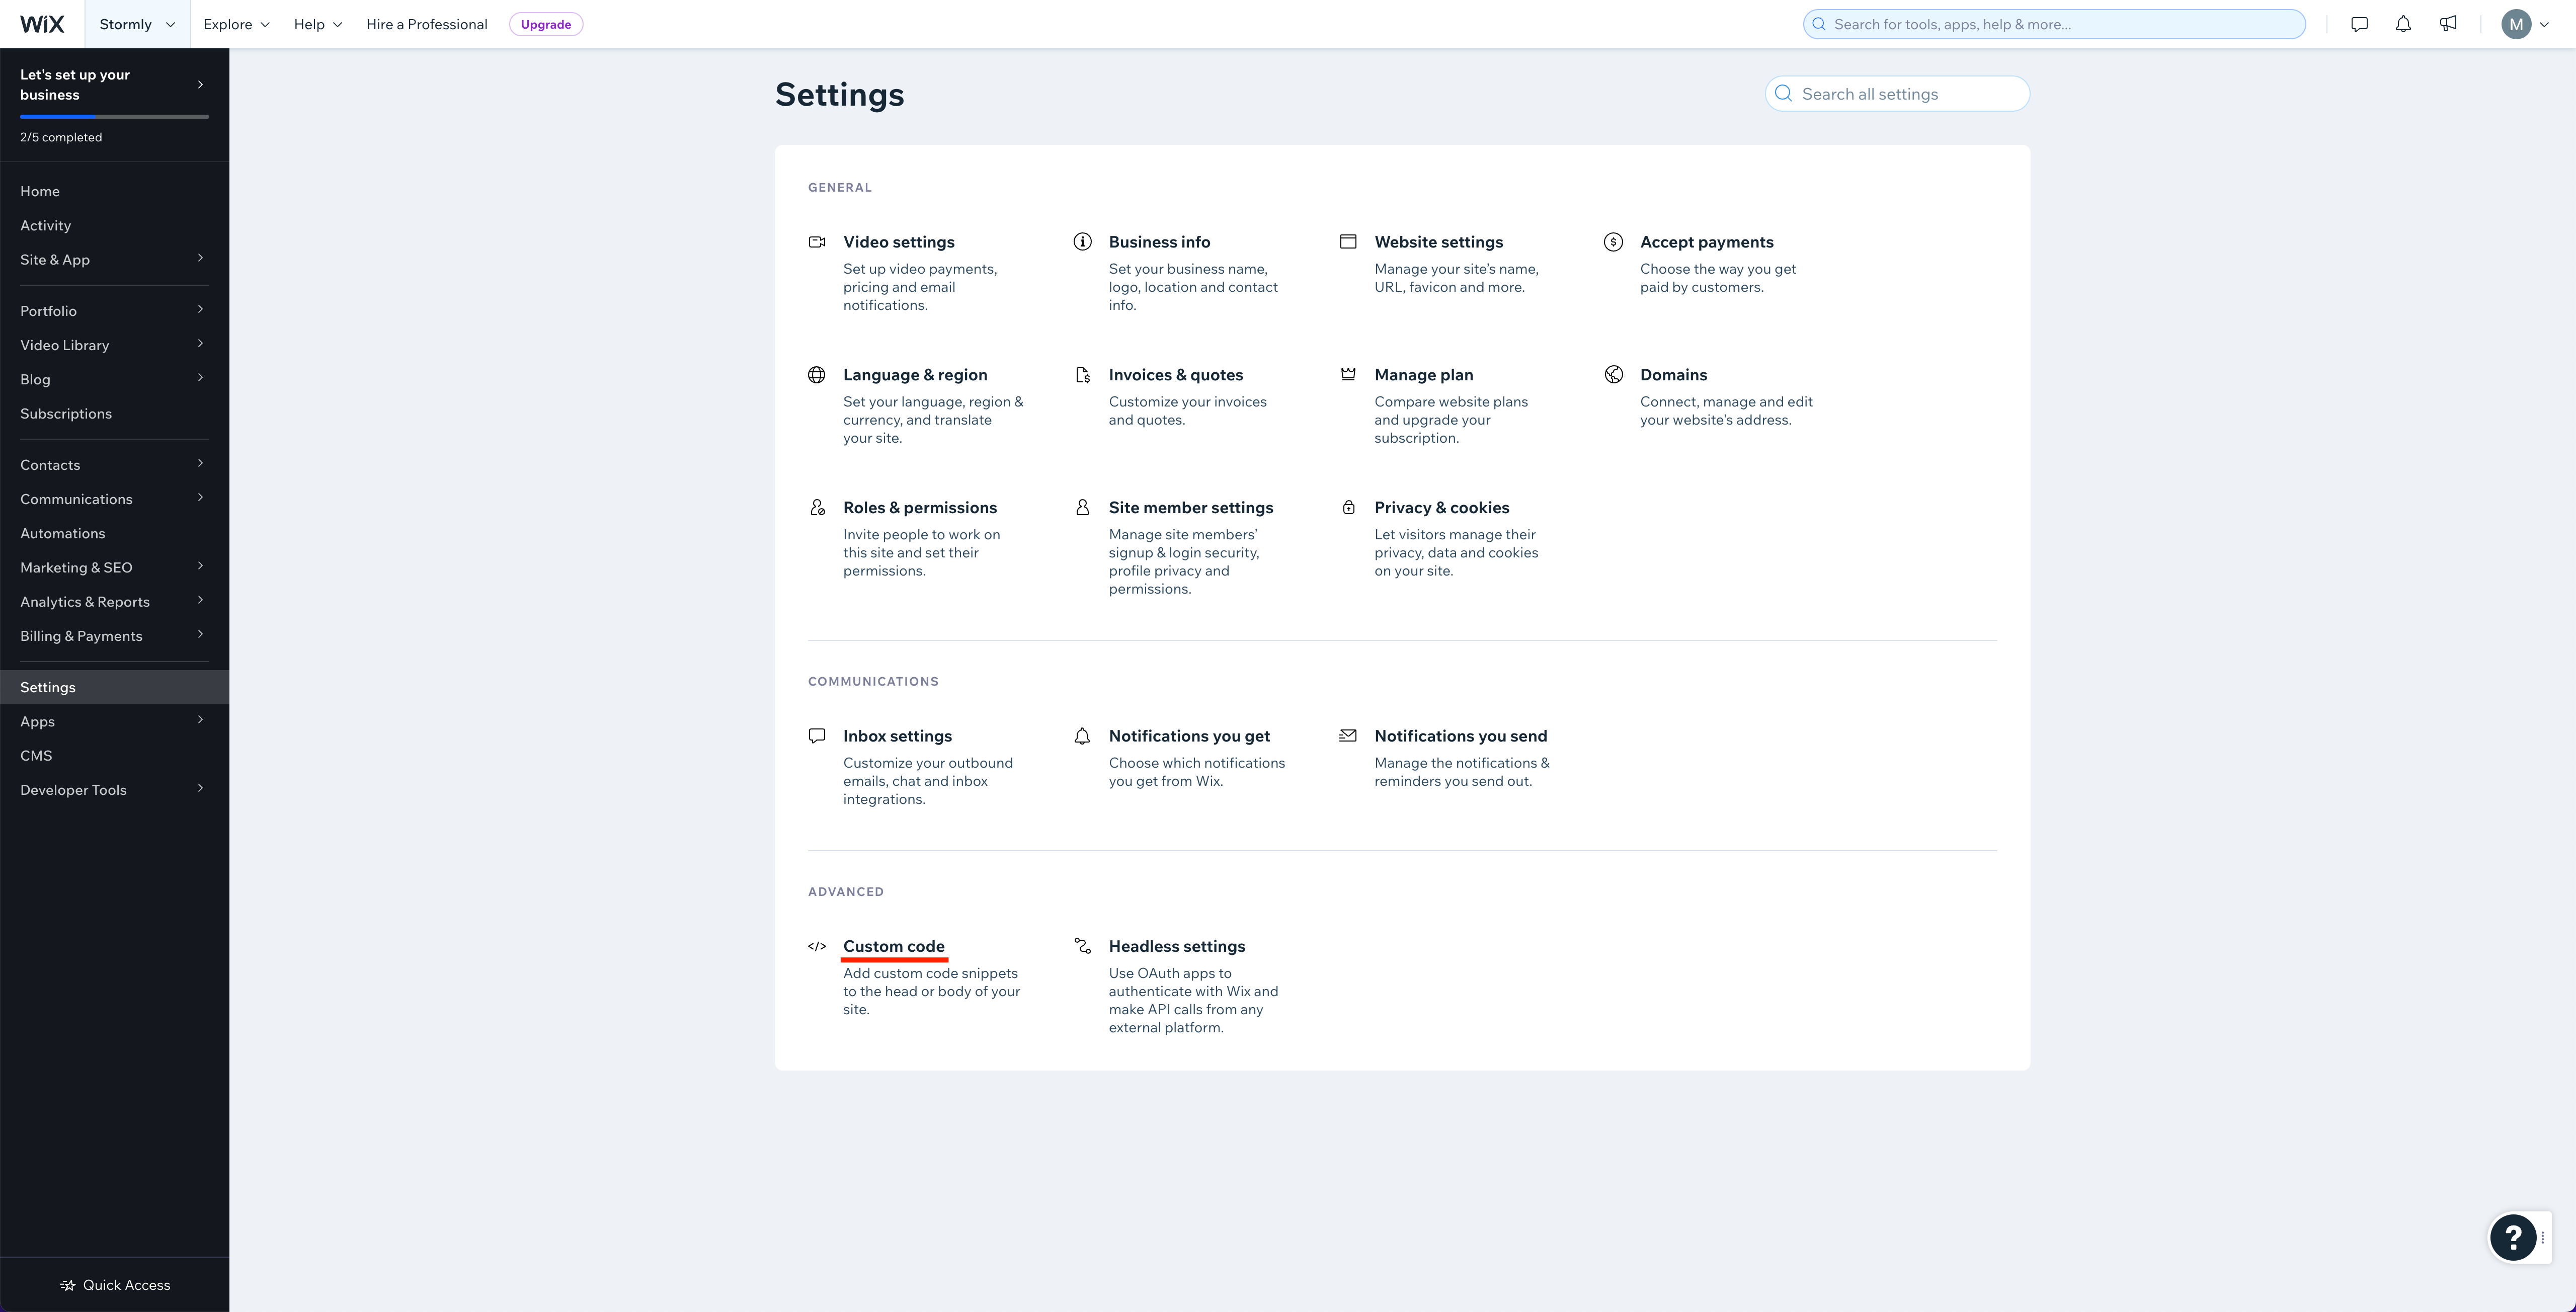Viewport: 2576px width, 1312px height.
Task: Click the Notifications you send envelope icon
Action: 1348,736
